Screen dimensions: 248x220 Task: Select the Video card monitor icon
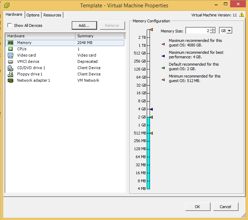(11, 55)
